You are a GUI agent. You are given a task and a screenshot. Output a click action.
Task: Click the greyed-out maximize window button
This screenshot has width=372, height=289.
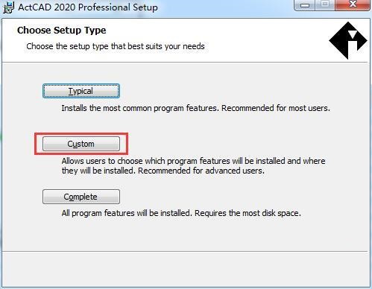[325, 5]
